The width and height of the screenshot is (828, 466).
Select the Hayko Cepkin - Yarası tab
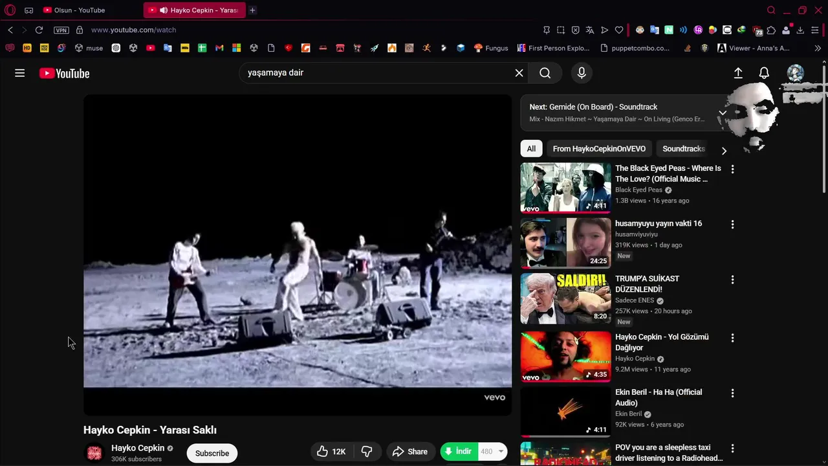[194, 10]
